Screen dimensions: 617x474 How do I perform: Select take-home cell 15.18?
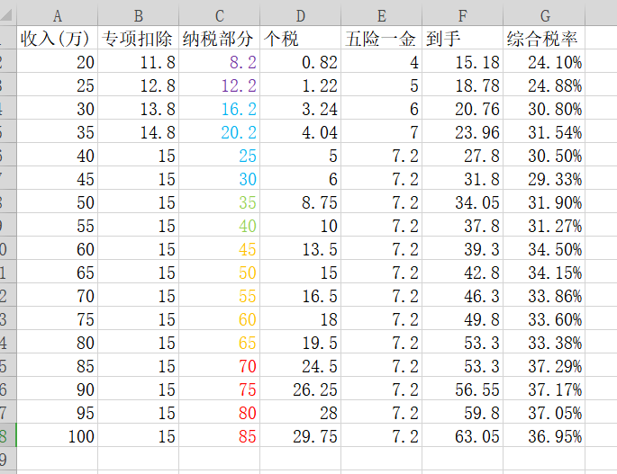pos(462,61)
